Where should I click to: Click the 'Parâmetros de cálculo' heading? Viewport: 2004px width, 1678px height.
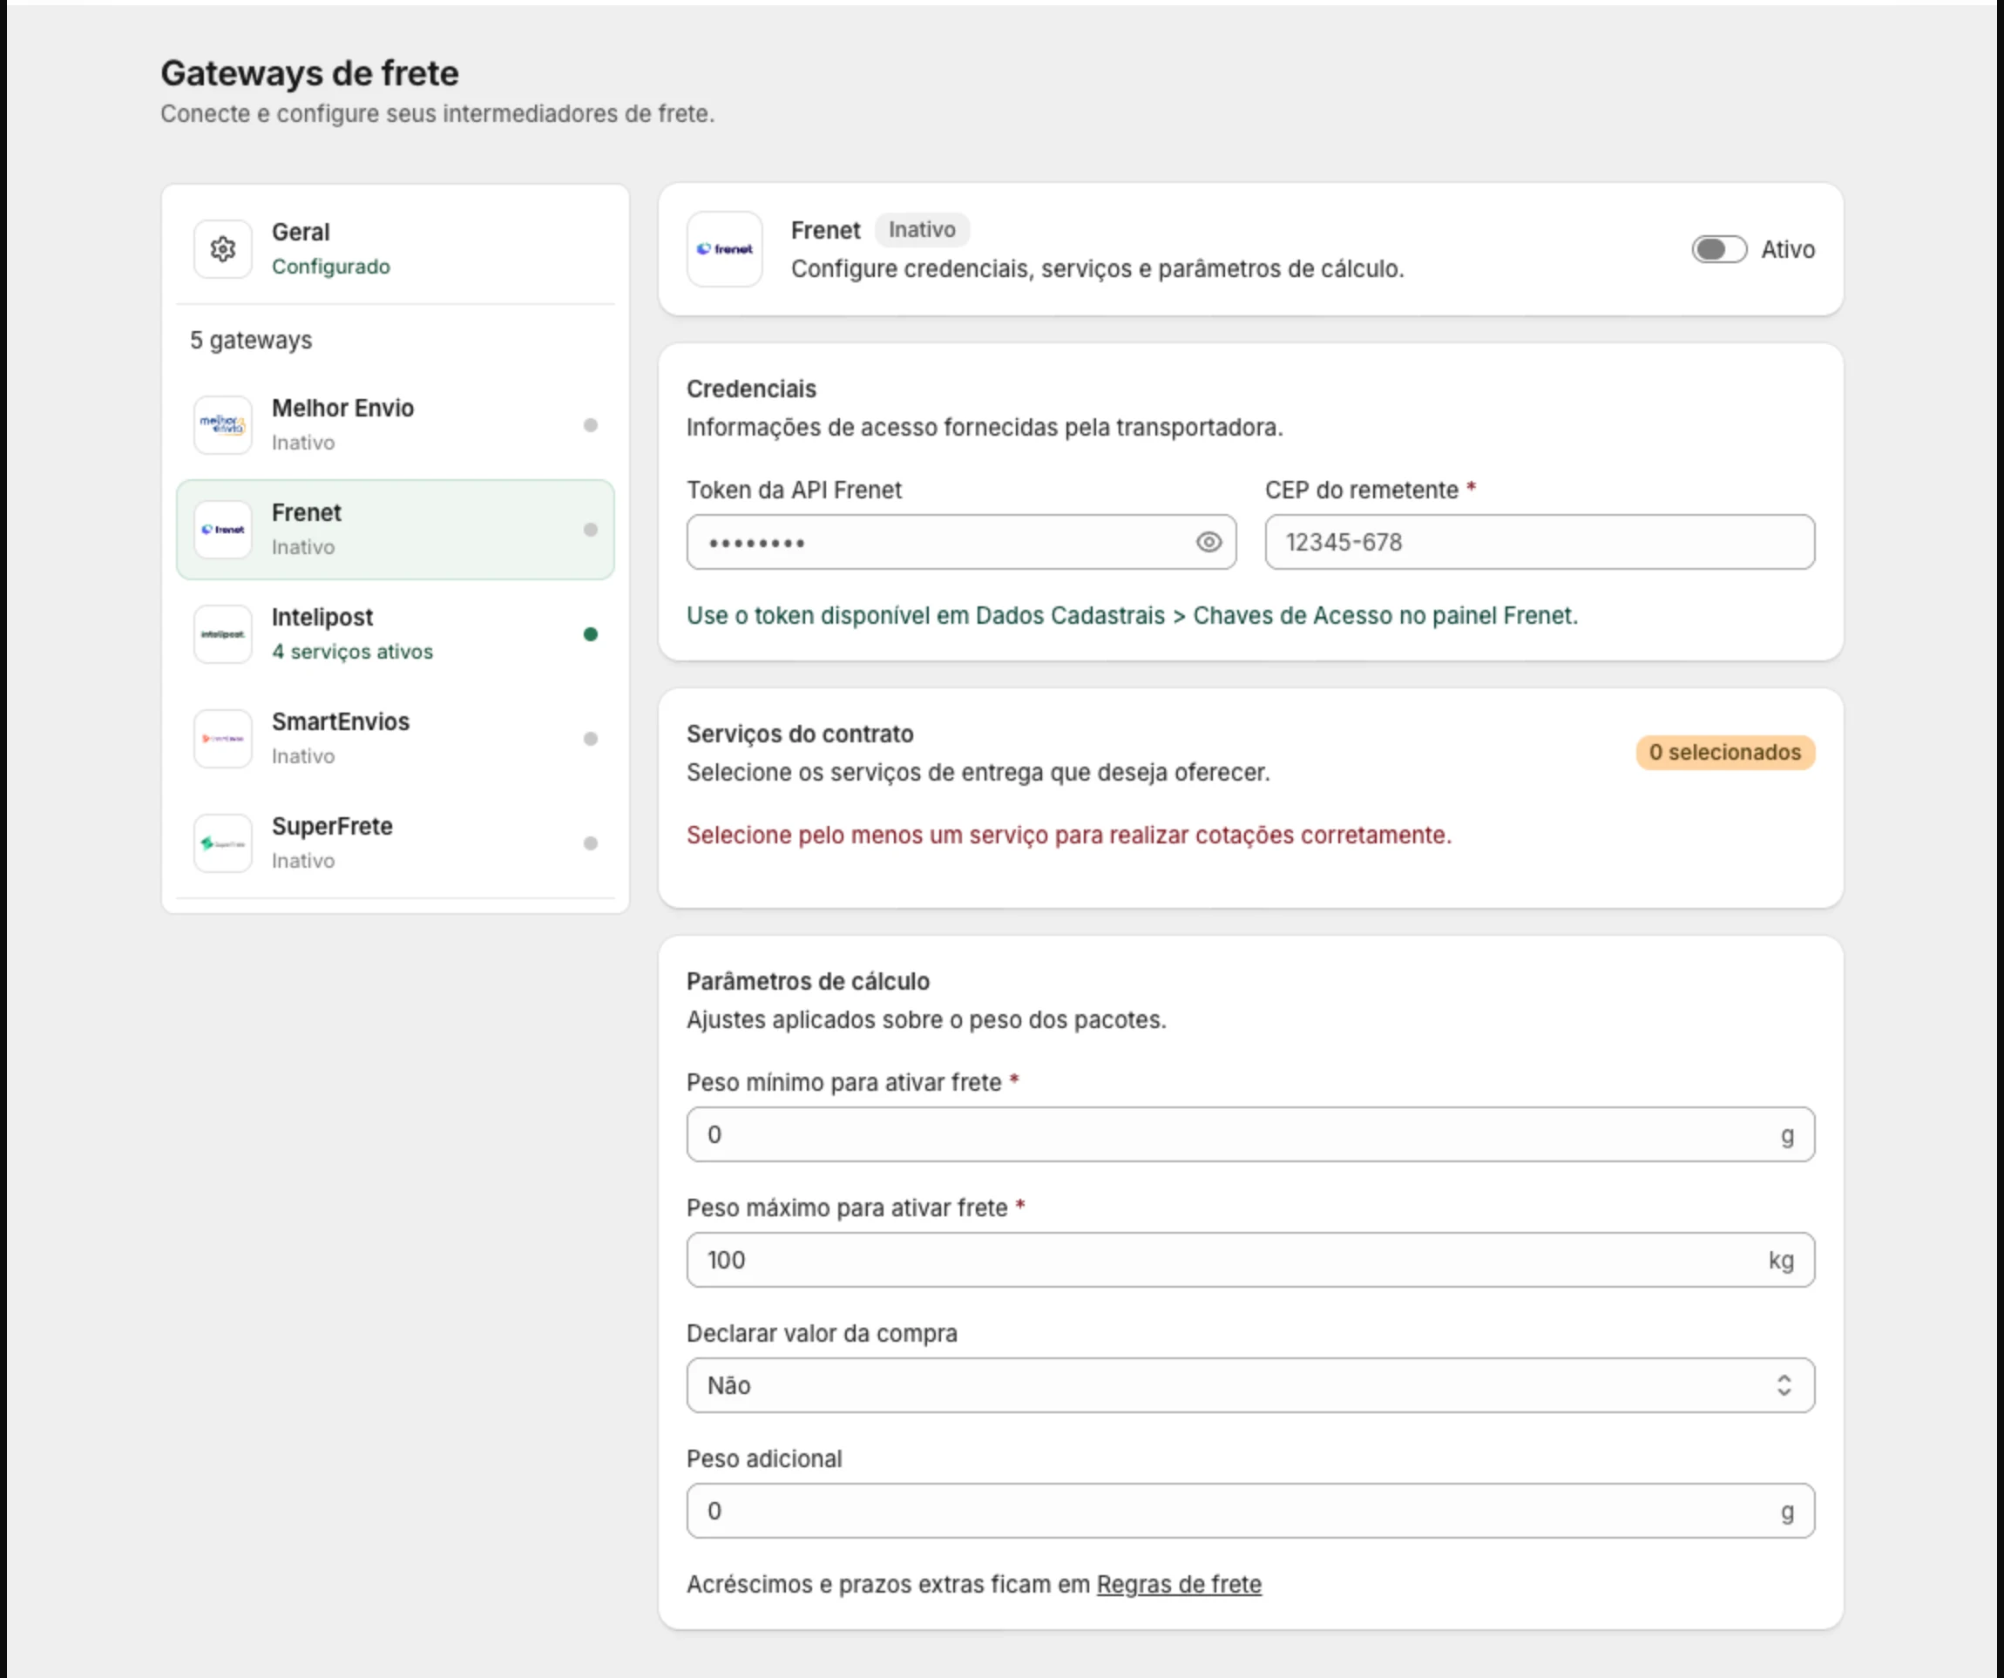coord(808,981)
